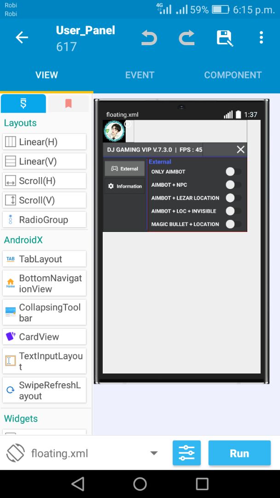Open view properties with the sliders button

tap(187, 453)
